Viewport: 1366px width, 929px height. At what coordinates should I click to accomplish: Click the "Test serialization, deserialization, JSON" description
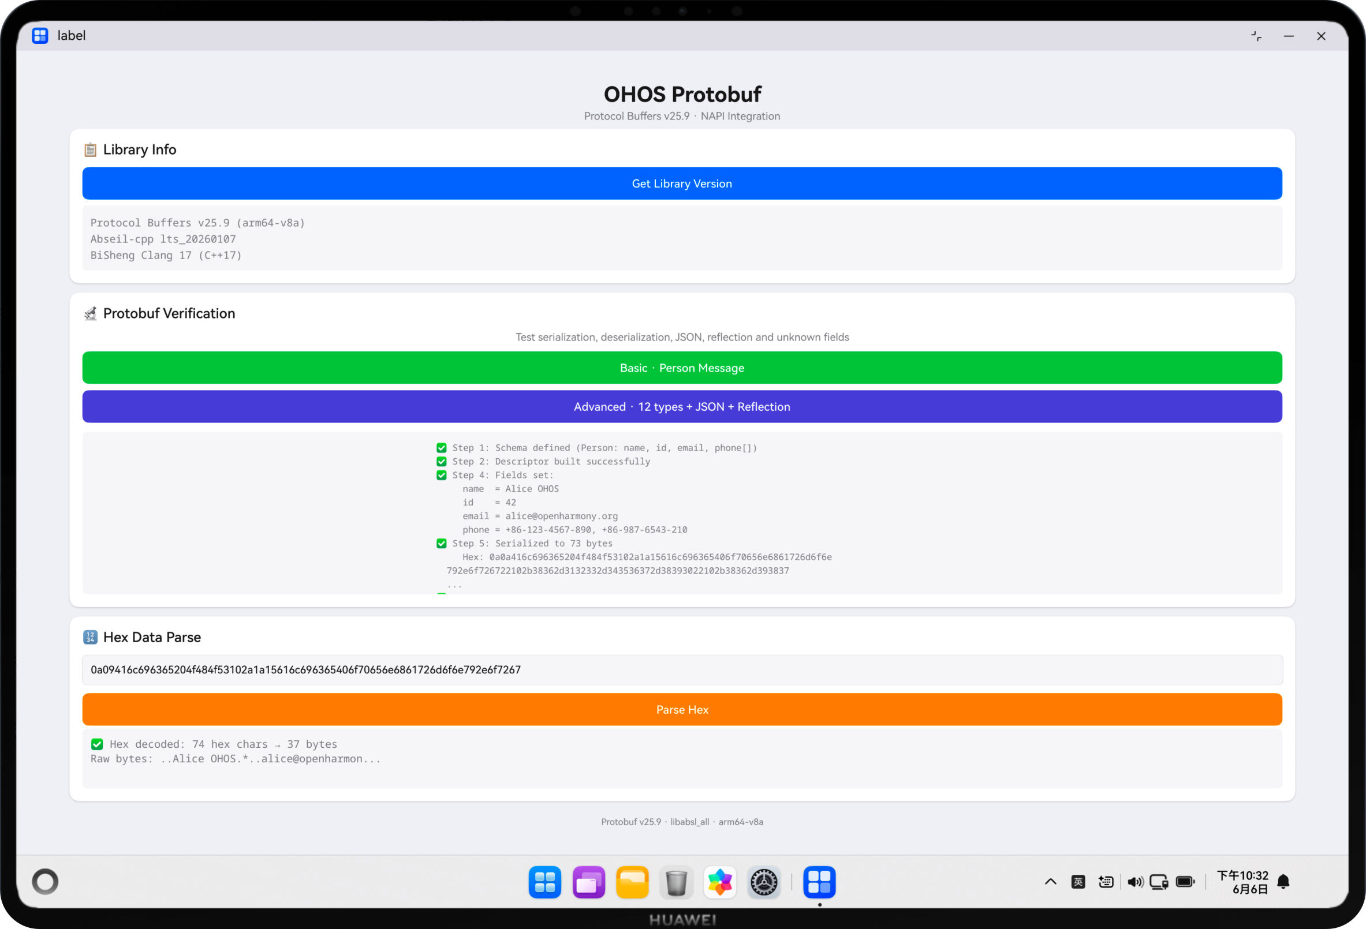pos(682,338)
